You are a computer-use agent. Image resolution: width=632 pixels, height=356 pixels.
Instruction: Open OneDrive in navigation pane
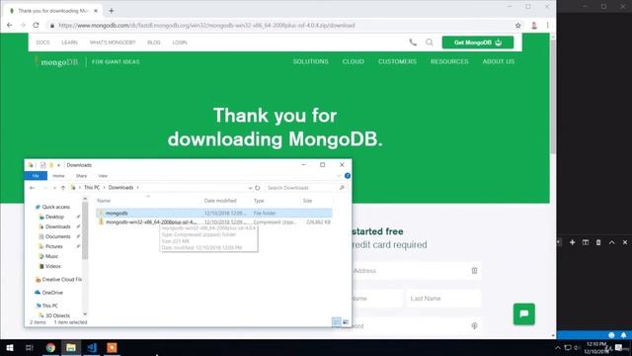[52, 293]
